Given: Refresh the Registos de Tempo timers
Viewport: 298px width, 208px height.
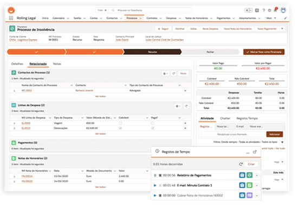Looking at the screenshot, I should 241,164.
